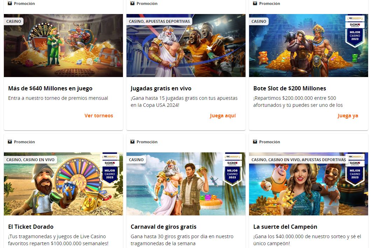Viewport: 372px width, 248px height.
Task: Open the Gonzo wheel banner image
Action: [63, 184]
